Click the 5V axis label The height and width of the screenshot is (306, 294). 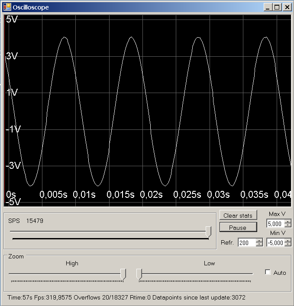[x=12, y=19]
